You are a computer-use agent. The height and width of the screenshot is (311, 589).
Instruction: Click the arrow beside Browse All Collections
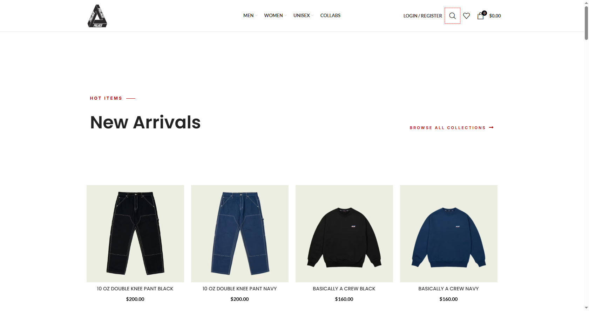[491, 128]
